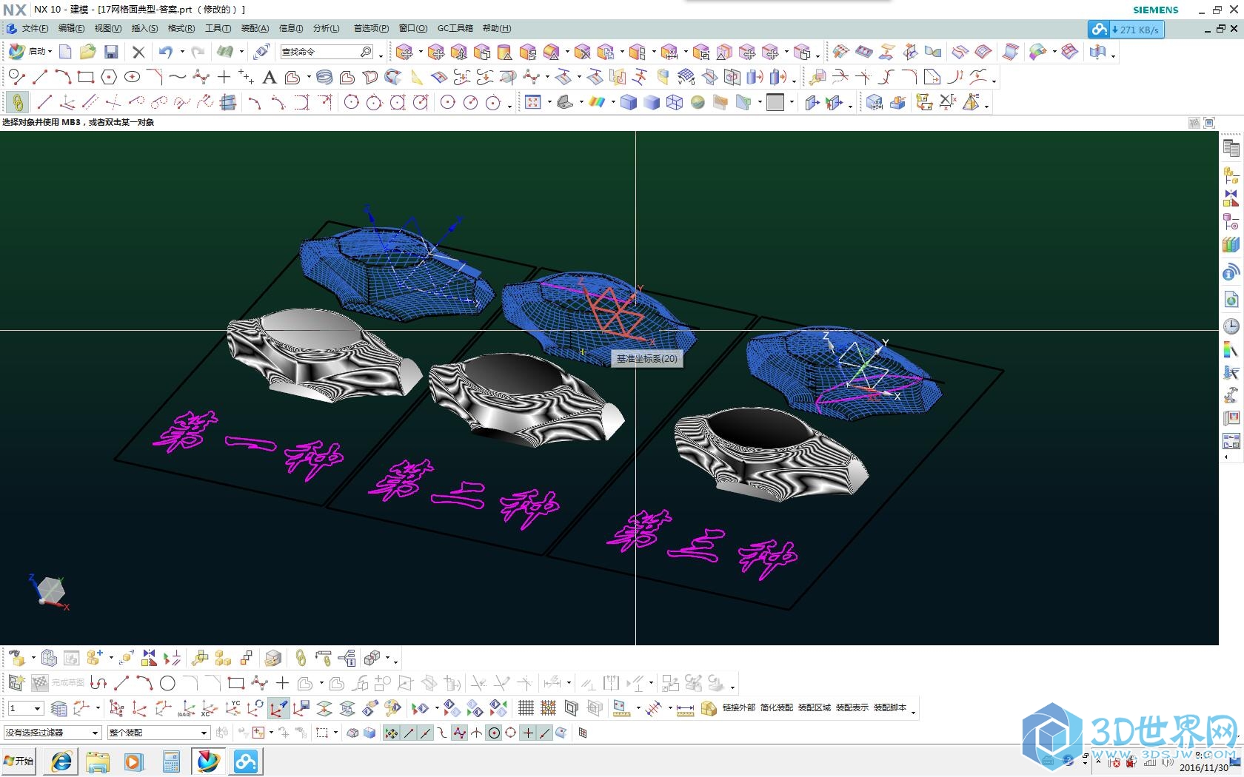Open the 编辑(E) menu
Image resolution: width=1244 pixels, height=777 pixels.
click(x=71, y=28)
